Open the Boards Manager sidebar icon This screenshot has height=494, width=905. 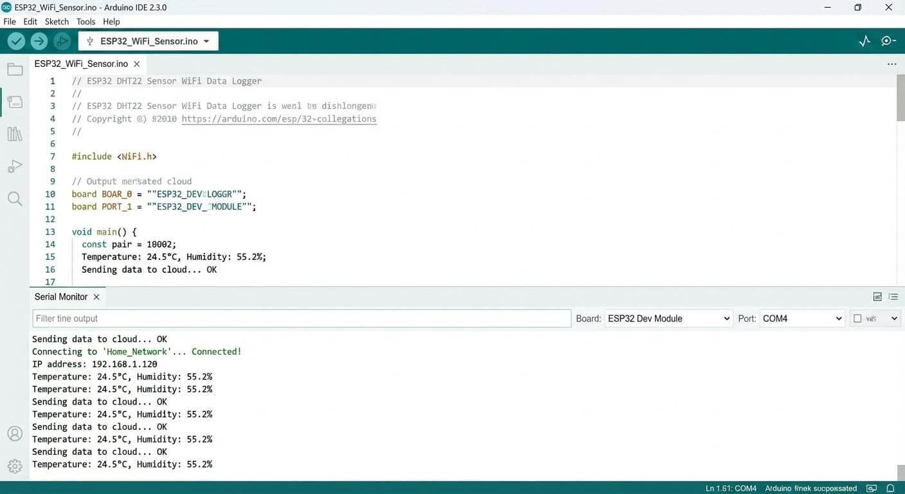pyautogui.click(x=15, y=102)
